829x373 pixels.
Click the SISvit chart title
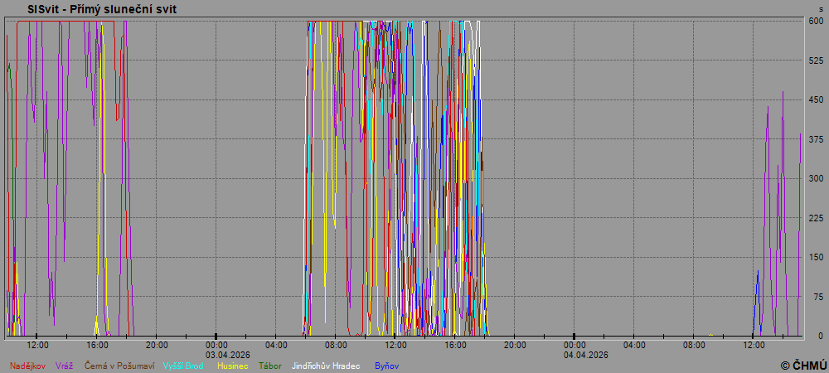point(102,9)
